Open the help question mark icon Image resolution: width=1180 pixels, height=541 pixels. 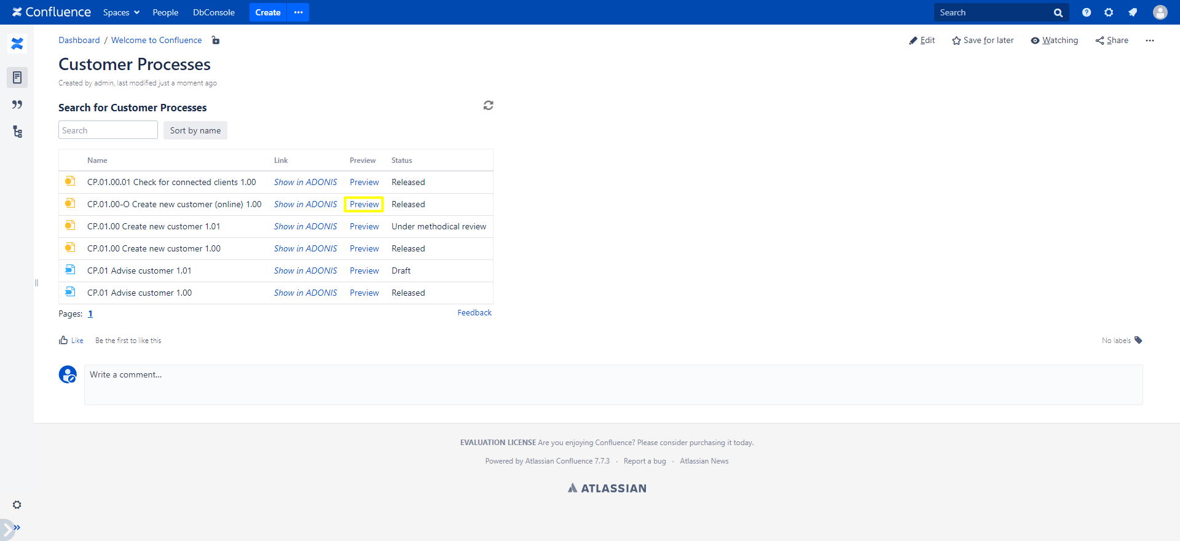pyautogui.click(x=1086, y=12)
